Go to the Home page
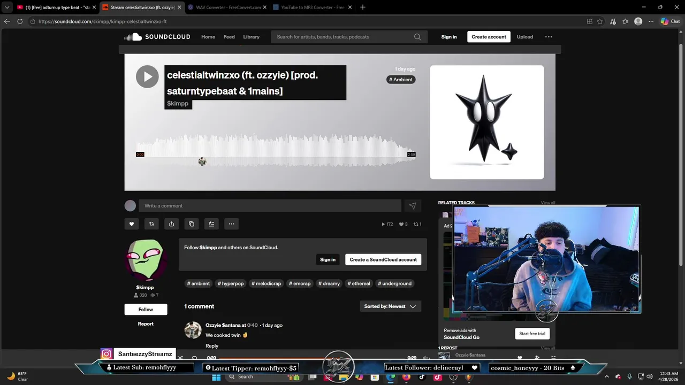This screenshot has width=685, height=385. [x=208, y=37]
